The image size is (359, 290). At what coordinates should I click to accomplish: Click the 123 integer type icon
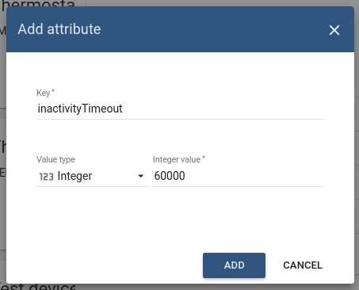pyautogui.click(x=47, y=177)
